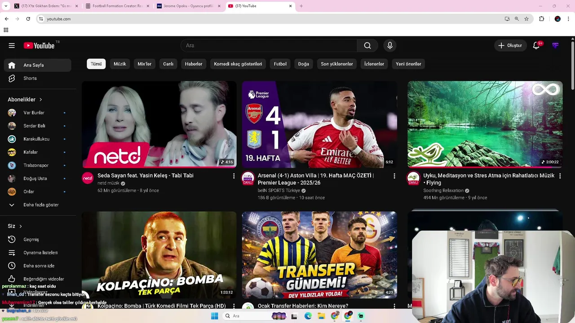Select Komedi skeç gösterileri chip
Screen dimensions: 575x323
pyautogui.click(x=238, y=64)
